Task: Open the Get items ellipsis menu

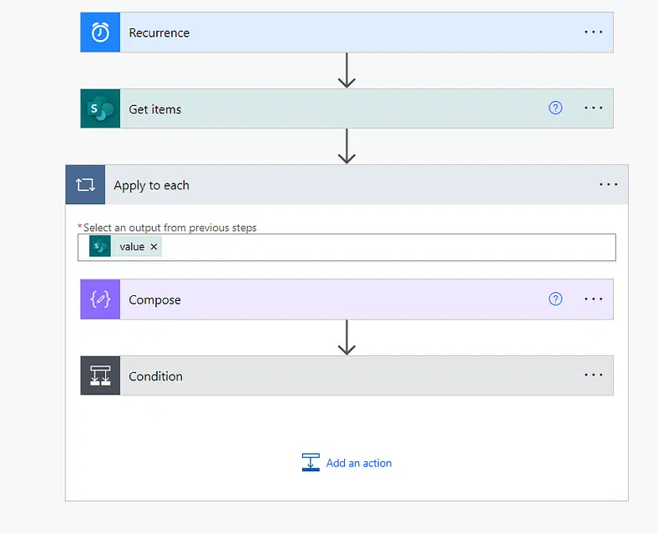Action: 594,108
